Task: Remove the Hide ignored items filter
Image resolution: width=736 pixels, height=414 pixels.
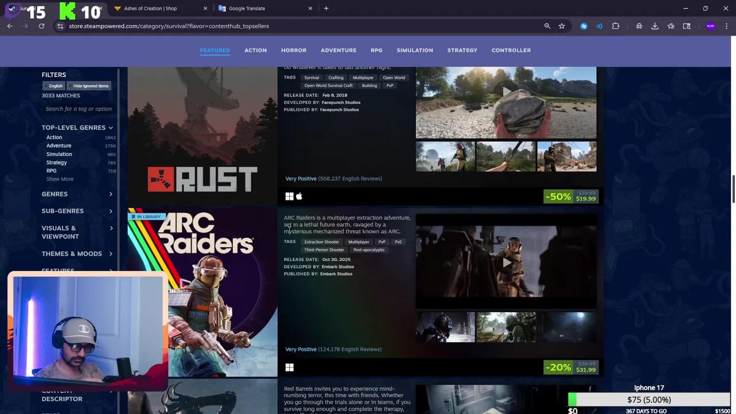Action: click(89, 86)
